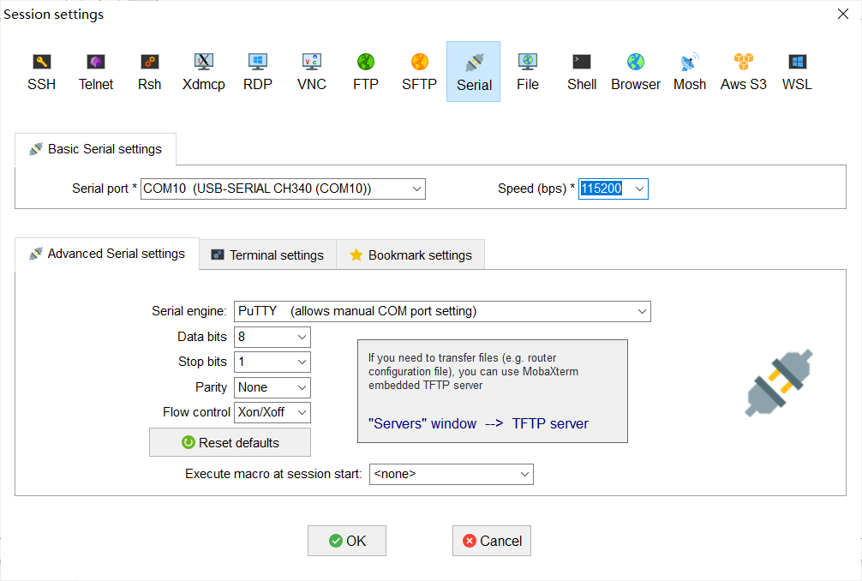Confirm settings with the OK button
Image resolution: width=862 pixels, height=581 pixels.
coord(347,541)
